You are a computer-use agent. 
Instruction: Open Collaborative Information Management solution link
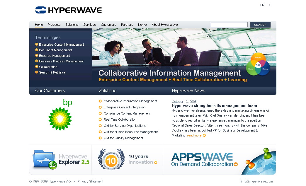coord(130,101)
